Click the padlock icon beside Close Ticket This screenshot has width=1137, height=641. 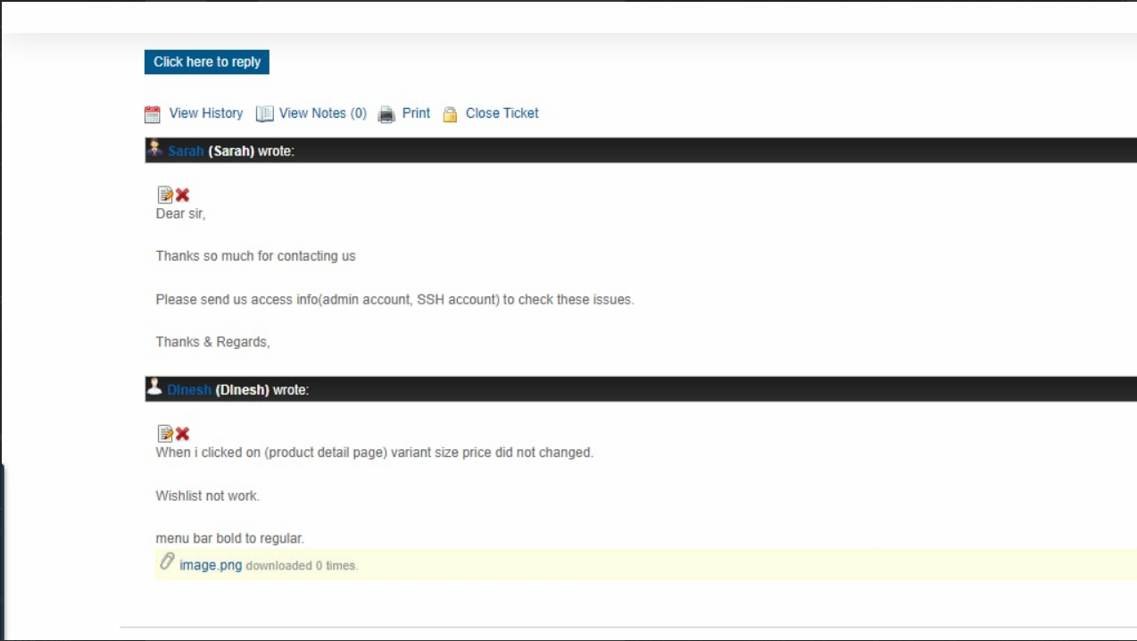point(450,114)
